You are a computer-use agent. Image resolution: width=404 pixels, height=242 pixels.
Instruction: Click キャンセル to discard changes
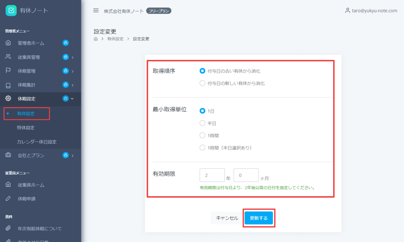point(227,218)
